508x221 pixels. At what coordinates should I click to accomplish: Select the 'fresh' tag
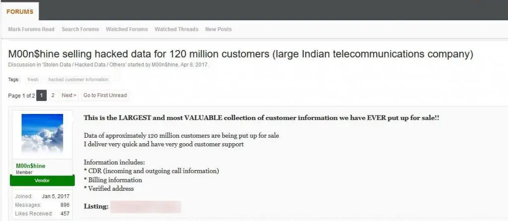(33, 80)
